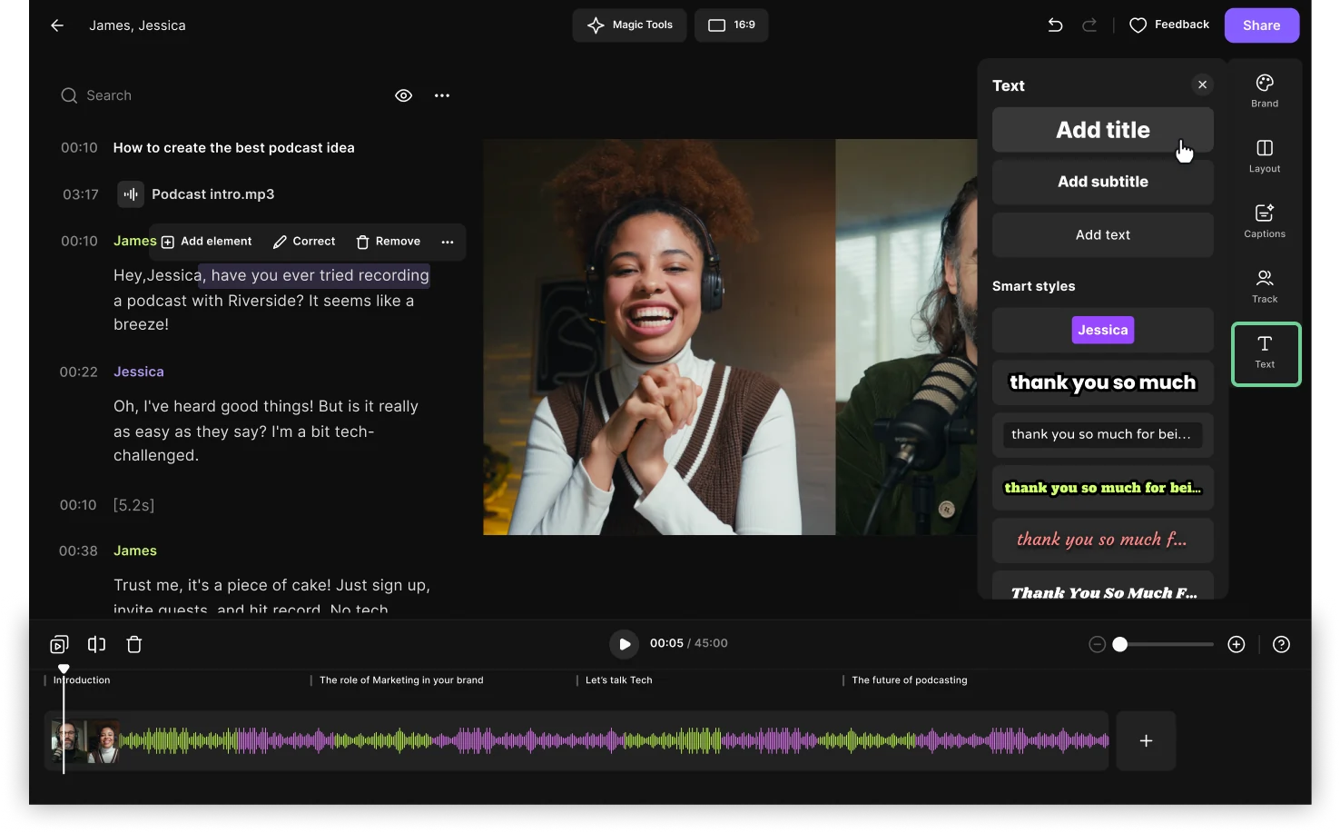
Task: Click Correct in the transcript toolbar
Action: coord(304,241)
